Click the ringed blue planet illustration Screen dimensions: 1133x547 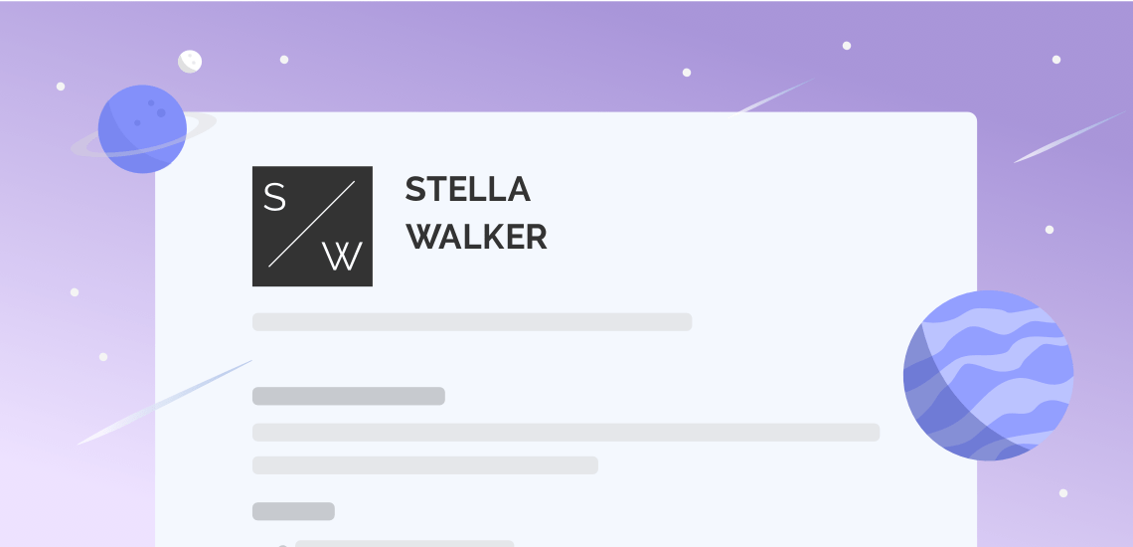[x=142, y=129]
